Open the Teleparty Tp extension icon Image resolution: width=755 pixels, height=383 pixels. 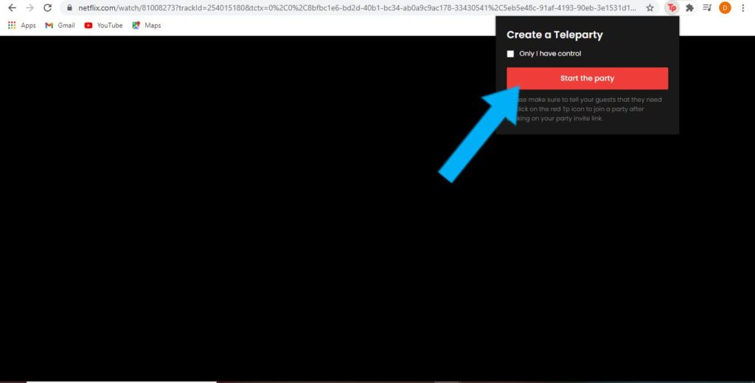(x=672, y=7)
